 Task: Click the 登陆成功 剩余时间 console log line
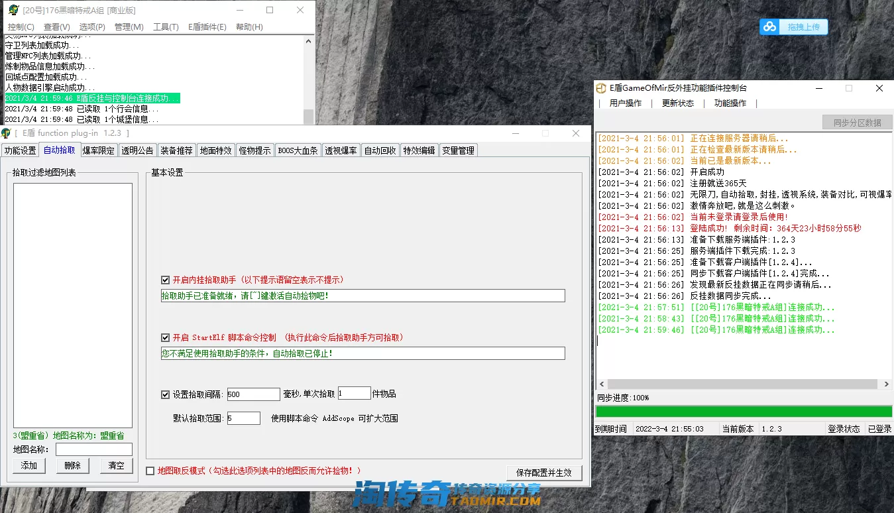pyautogui.click(x=730, y=228)
